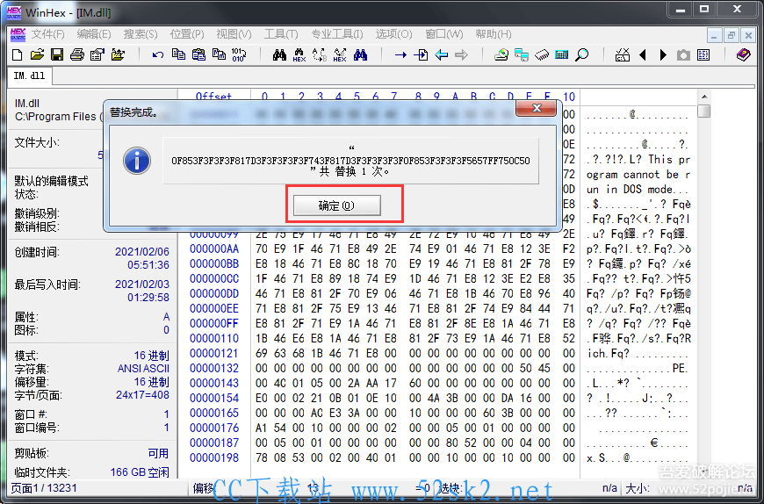Click the Print icon
This screenshot has width=764, height=504.
77,54
